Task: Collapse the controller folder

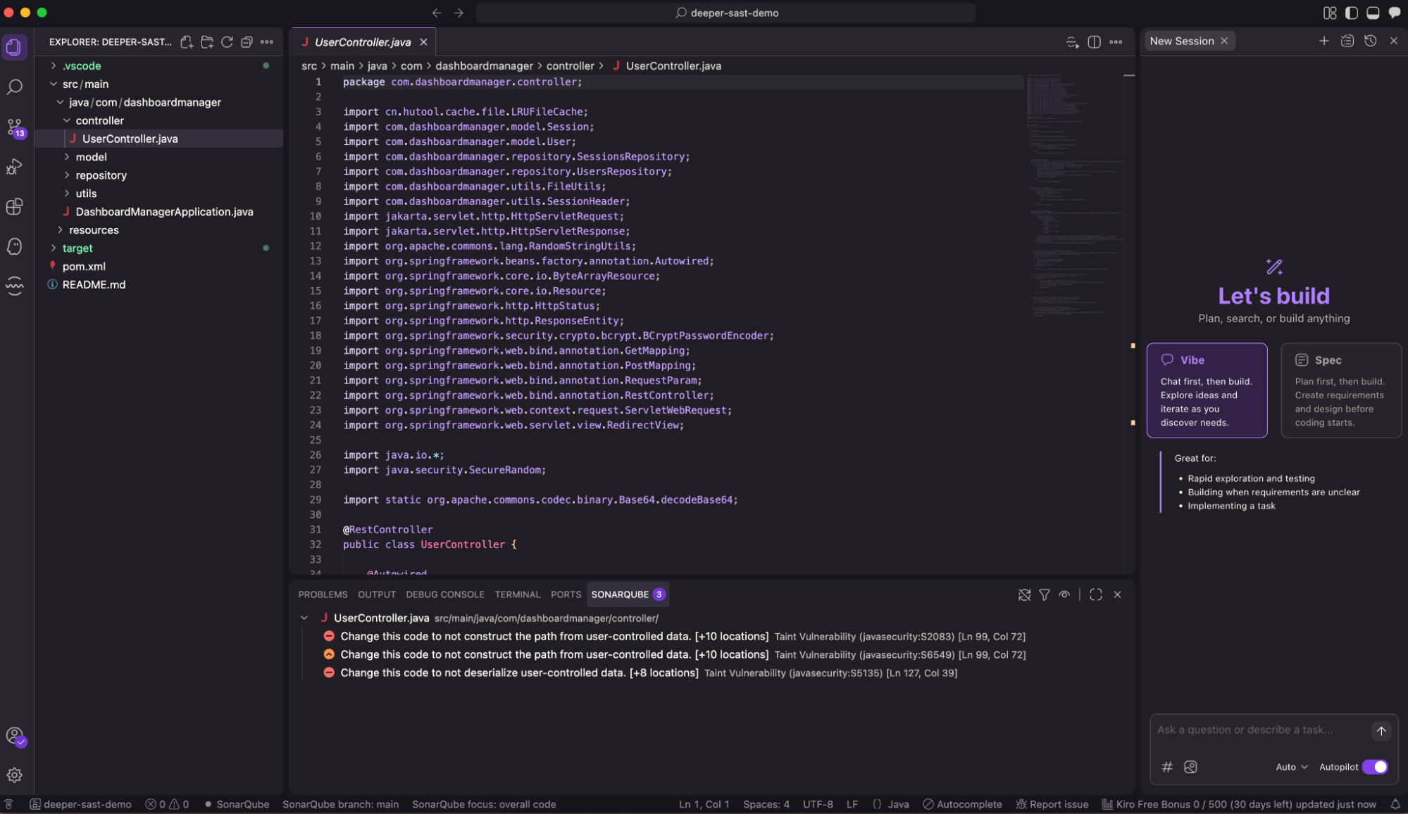Action: (99, 120)
